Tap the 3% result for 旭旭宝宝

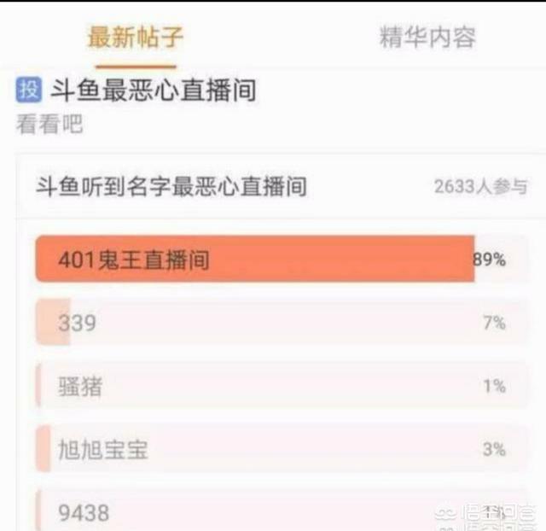(x=495, y=449)
